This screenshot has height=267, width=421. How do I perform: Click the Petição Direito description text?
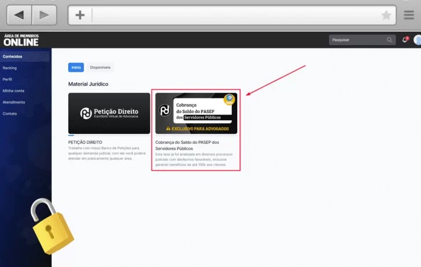[107, 153]
